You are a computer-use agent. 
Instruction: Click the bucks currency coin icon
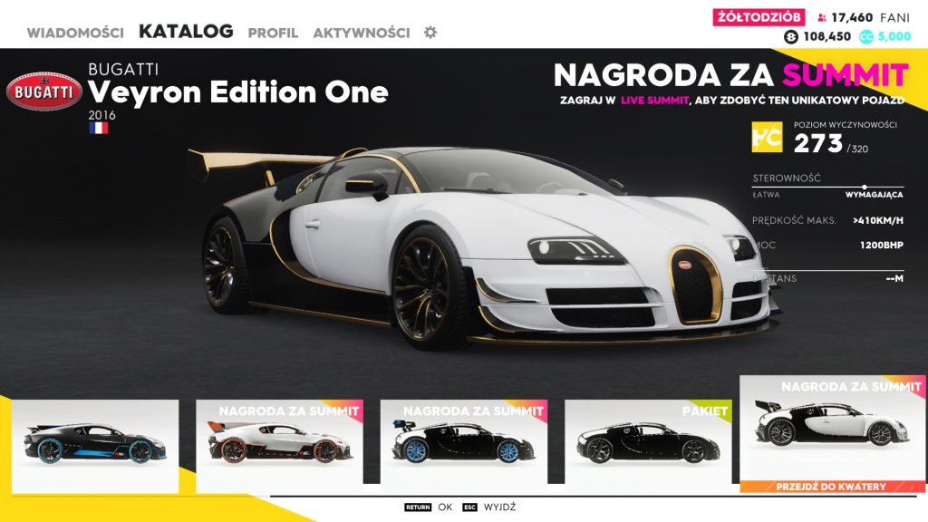[790, 36]
